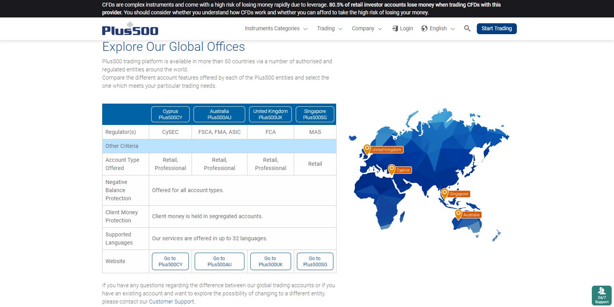Screen dimensions: 614x307
Task: Click the globe language icon
Action: point(424,28)
